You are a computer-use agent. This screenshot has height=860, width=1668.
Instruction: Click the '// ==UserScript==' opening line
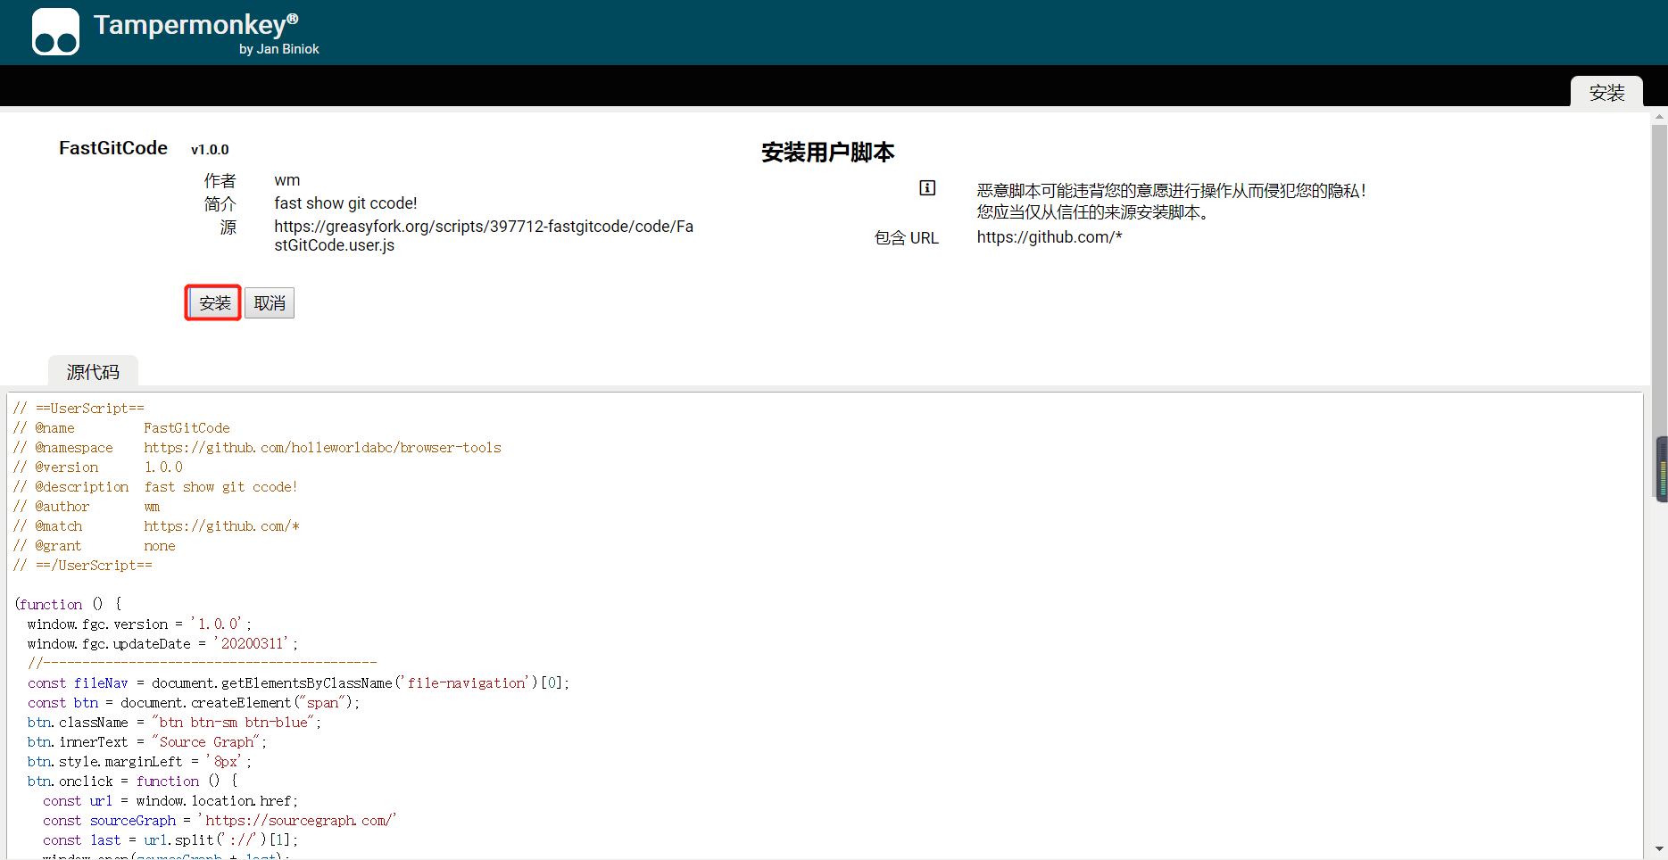pyautogui.click(x=79, y=409)
